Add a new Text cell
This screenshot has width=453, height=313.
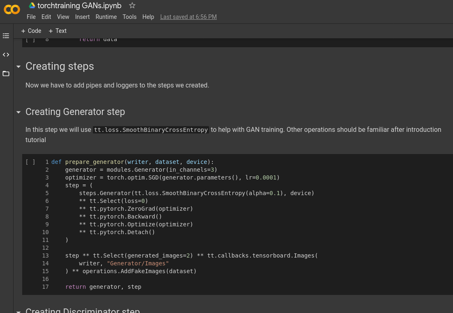coord(57,31)
